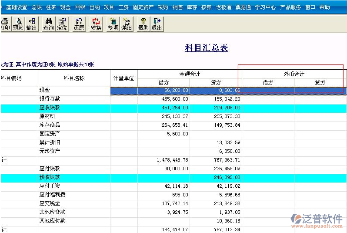Click the 科目汇总表 title link

click(x=207, y=48)
